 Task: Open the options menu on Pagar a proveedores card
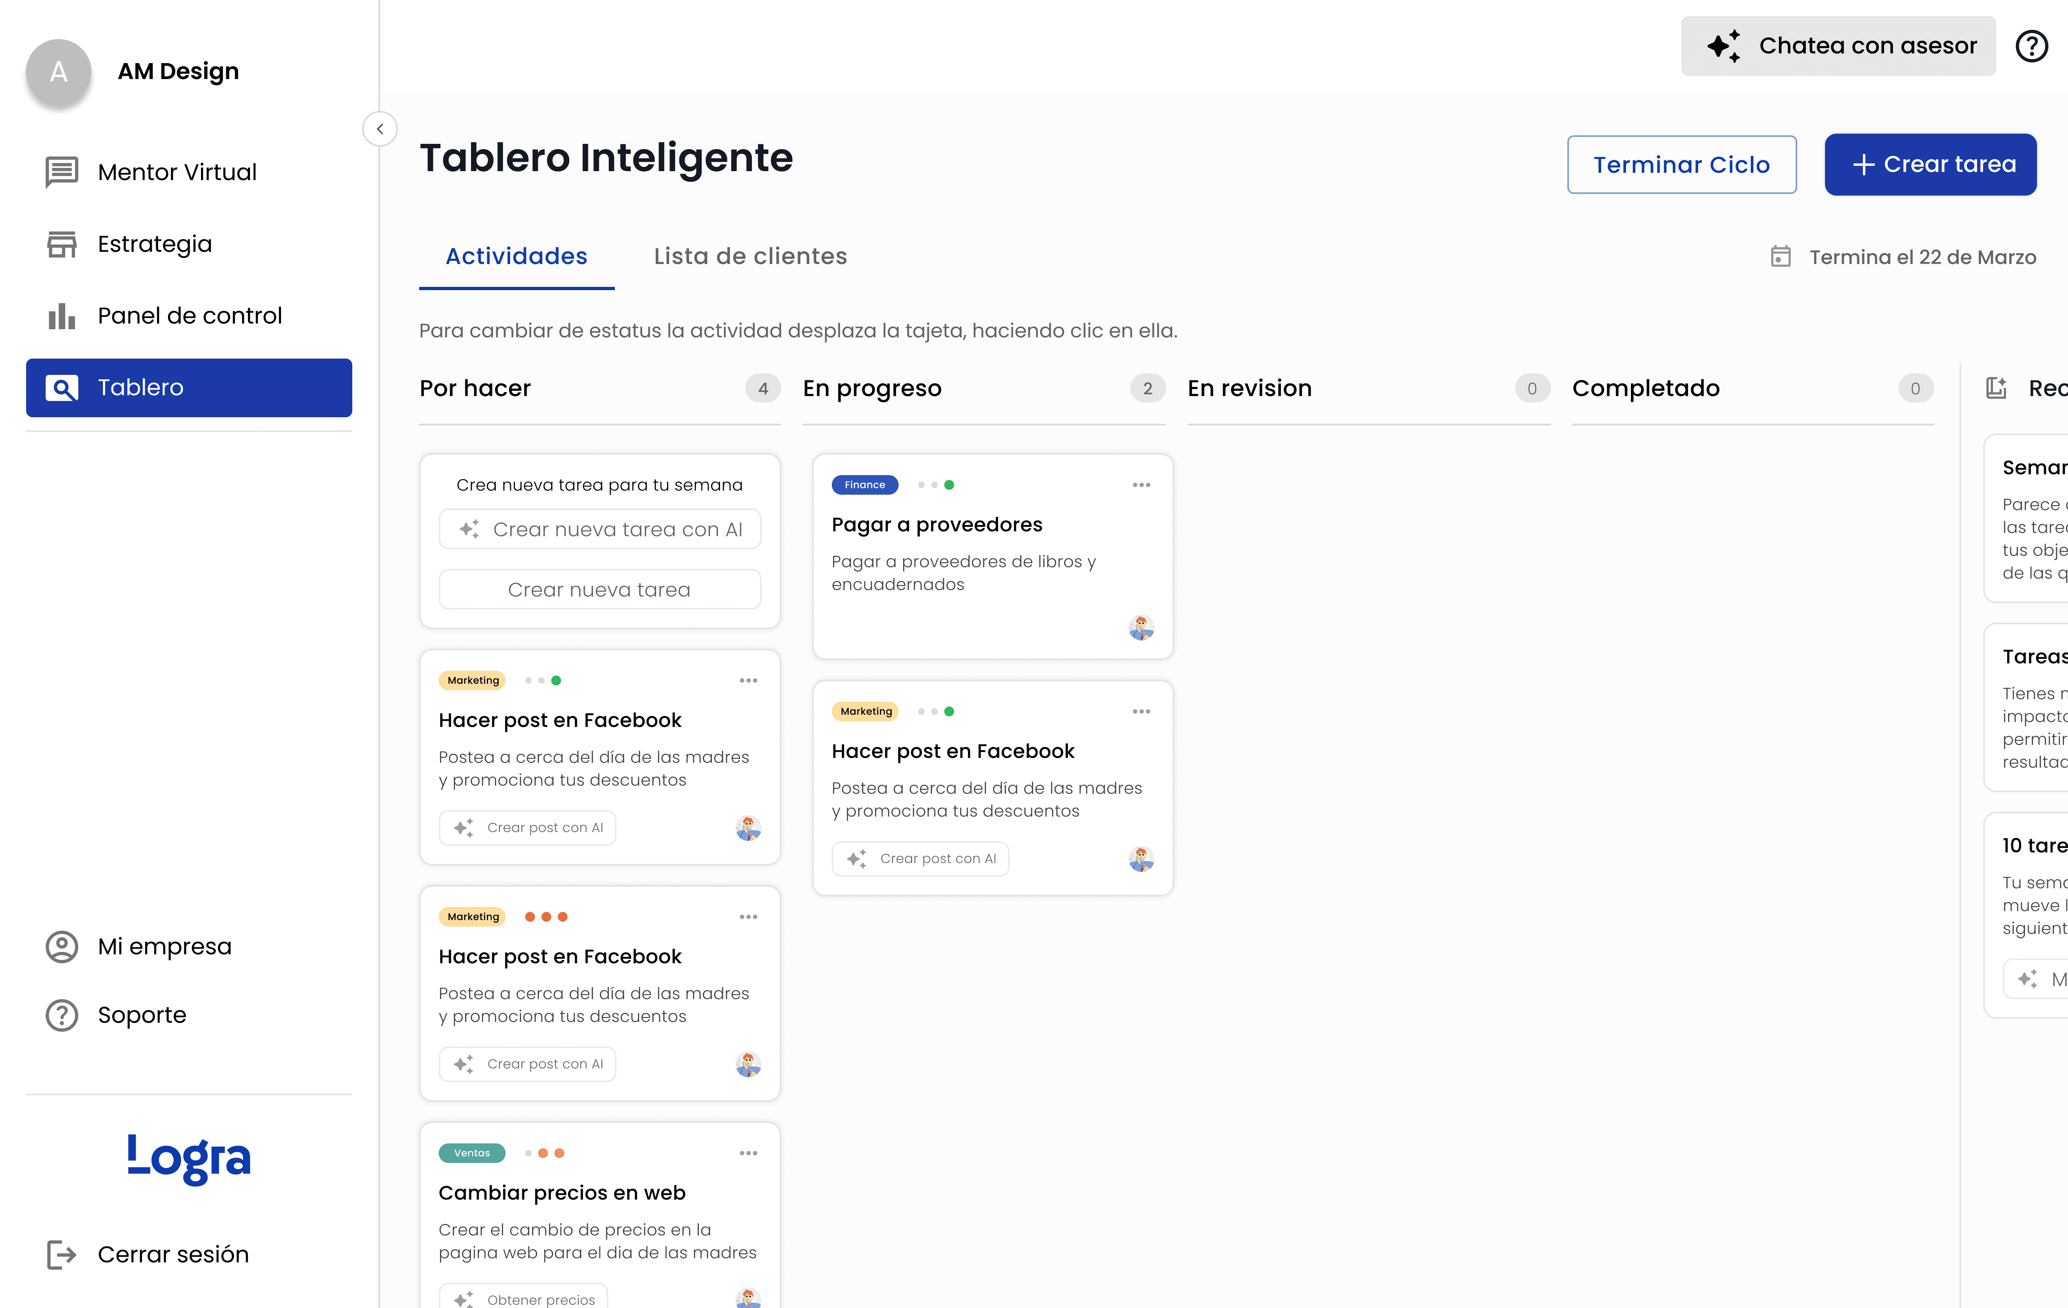[x=1141, y=485]
